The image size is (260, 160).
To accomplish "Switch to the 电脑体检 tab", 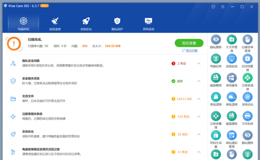I will [x=23, y=24].
